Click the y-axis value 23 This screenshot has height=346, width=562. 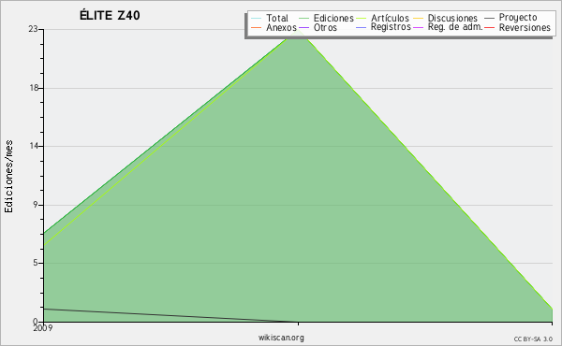point(34,29)
